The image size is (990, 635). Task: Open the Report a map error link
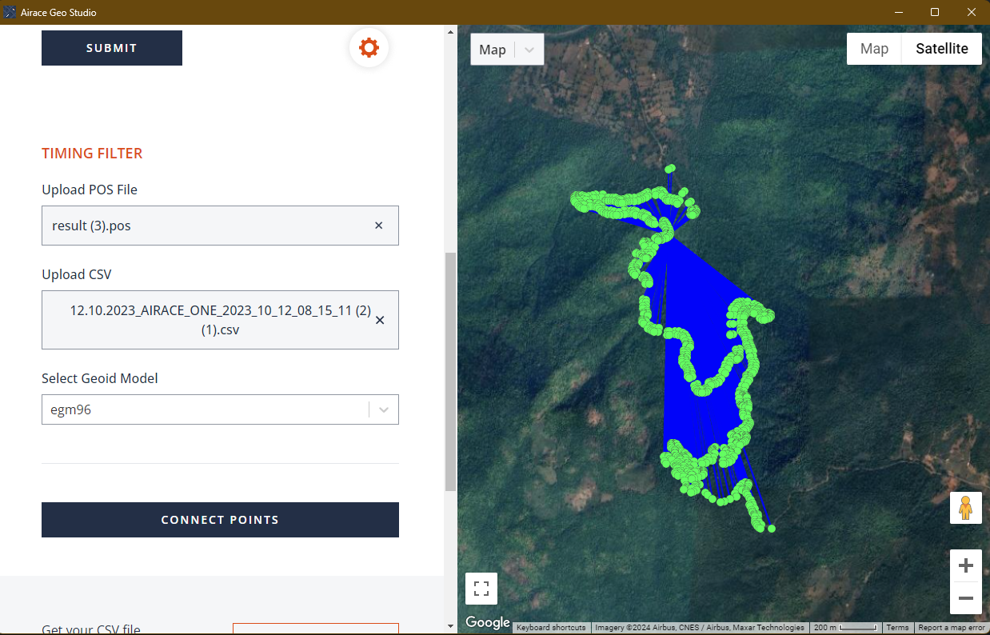(951, 628)
